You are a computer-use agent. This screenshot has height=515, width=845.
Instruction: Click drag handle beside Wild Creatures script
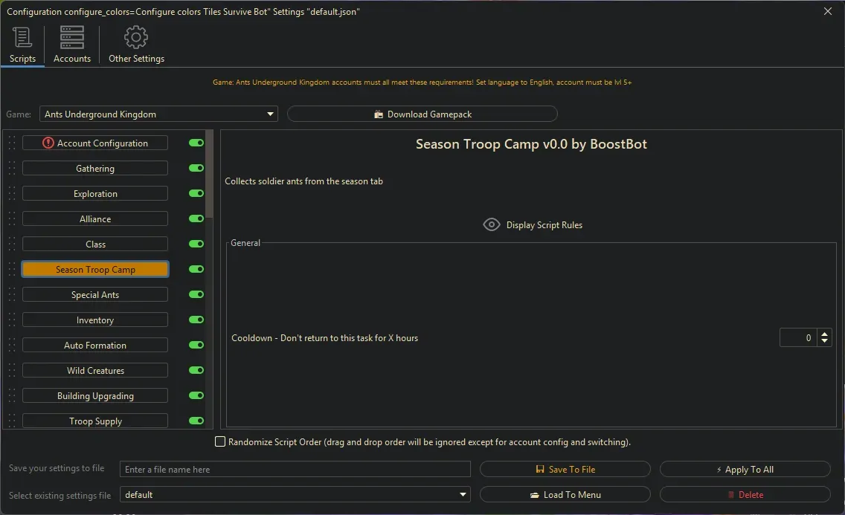click(x=12, y=371)
